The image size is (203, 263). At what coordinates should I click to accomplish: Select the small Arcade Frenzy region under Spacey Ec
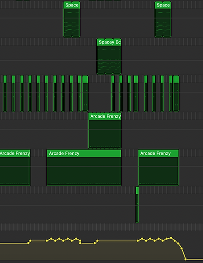105,130
